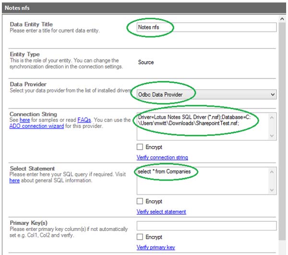
Task: Click the Verify select statement link
Action: pos(161,212)
